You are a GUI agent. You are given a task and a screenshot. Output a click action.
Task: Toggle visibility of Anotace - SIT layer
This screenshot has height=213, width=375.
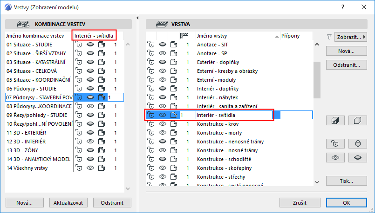tap(163, 45)
